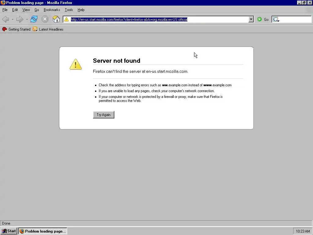
Task: Click the Forward arrow navigation button
Action: coord(20,19)
